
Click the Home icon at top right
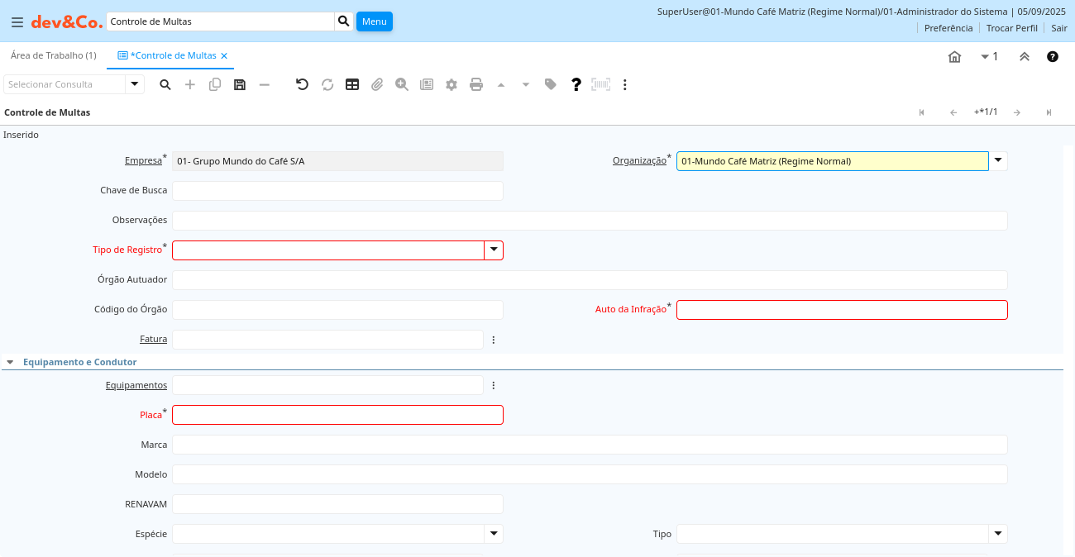(954, 57)
